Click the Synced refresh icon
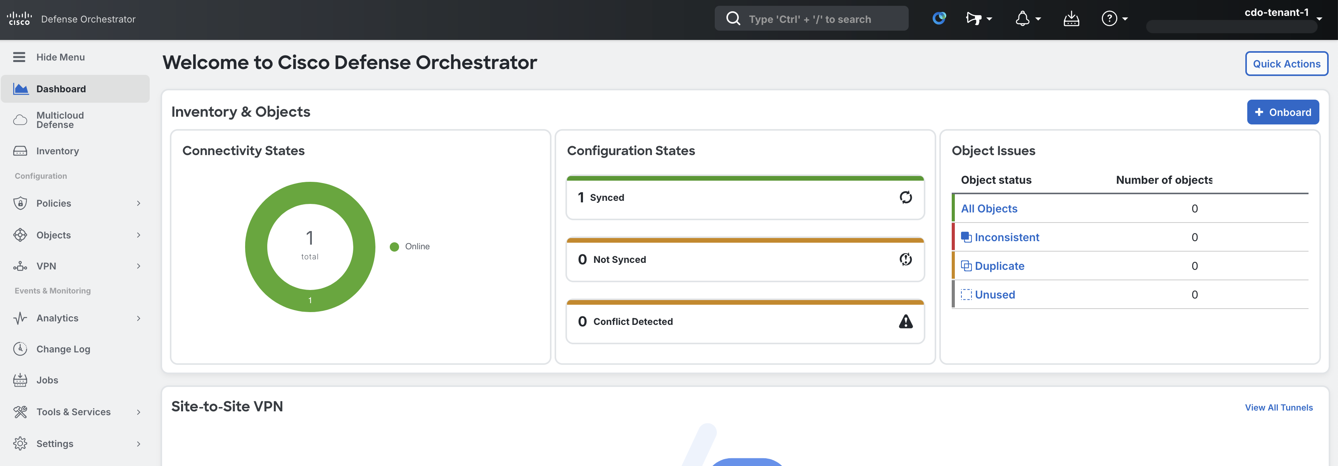 [x=905, y=197]
